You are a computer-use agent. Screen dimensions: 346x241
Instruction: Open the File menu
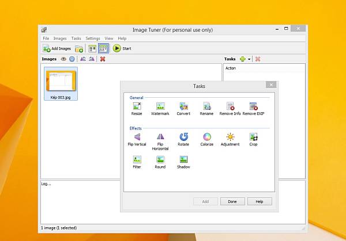pos(46,39)
